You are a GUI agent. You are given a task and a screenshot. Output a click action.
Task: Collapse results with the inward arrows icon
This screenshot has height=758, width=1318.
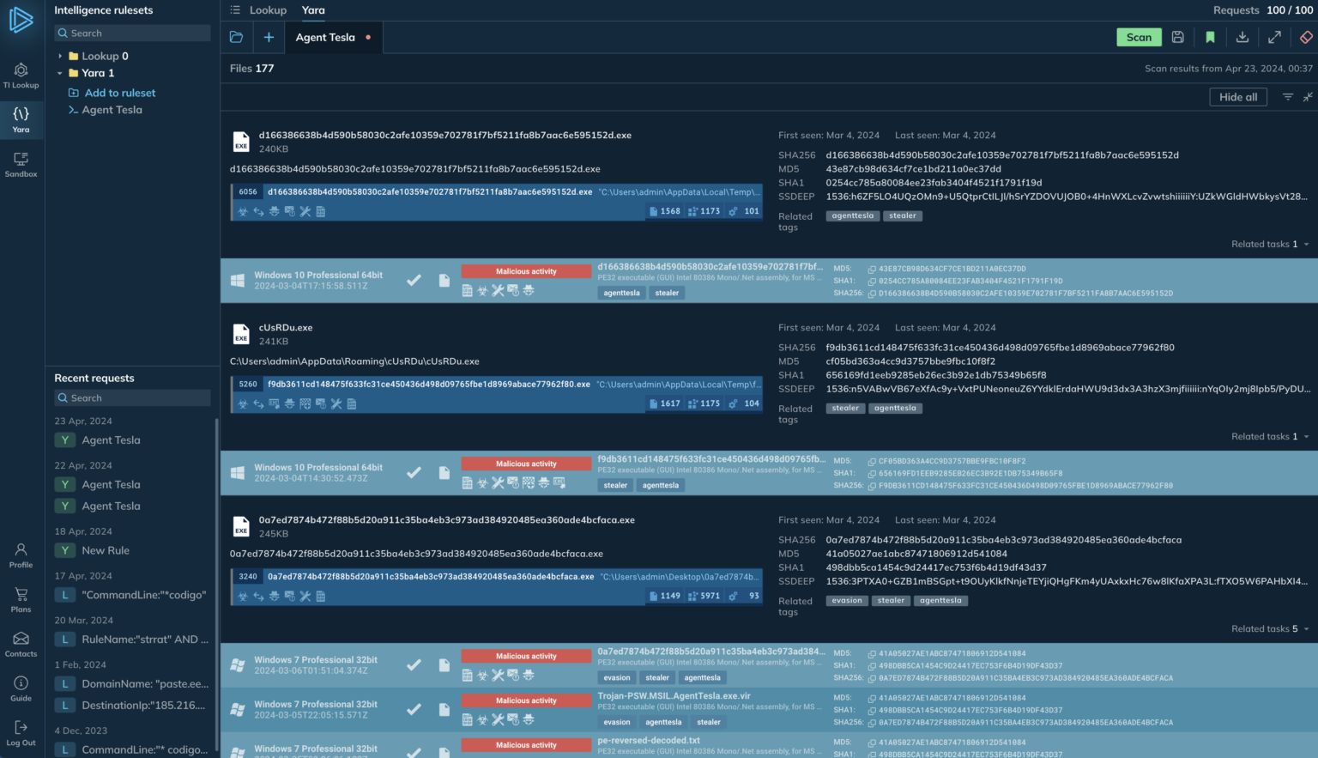pyautogui.click(x=1308, y=96)
